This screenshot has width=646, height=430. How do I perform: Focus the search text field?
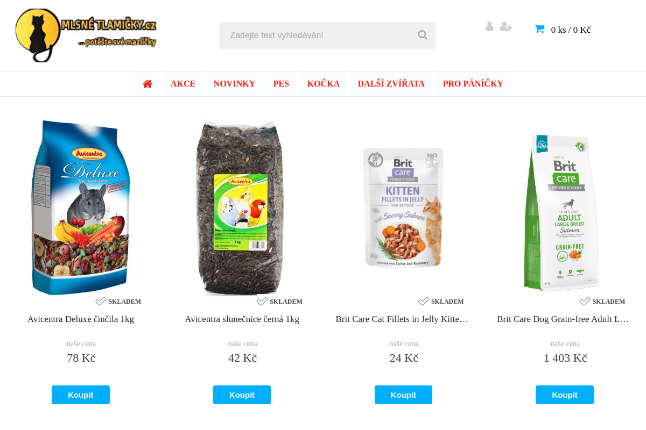pyautogui.click(x=318, y=35)
